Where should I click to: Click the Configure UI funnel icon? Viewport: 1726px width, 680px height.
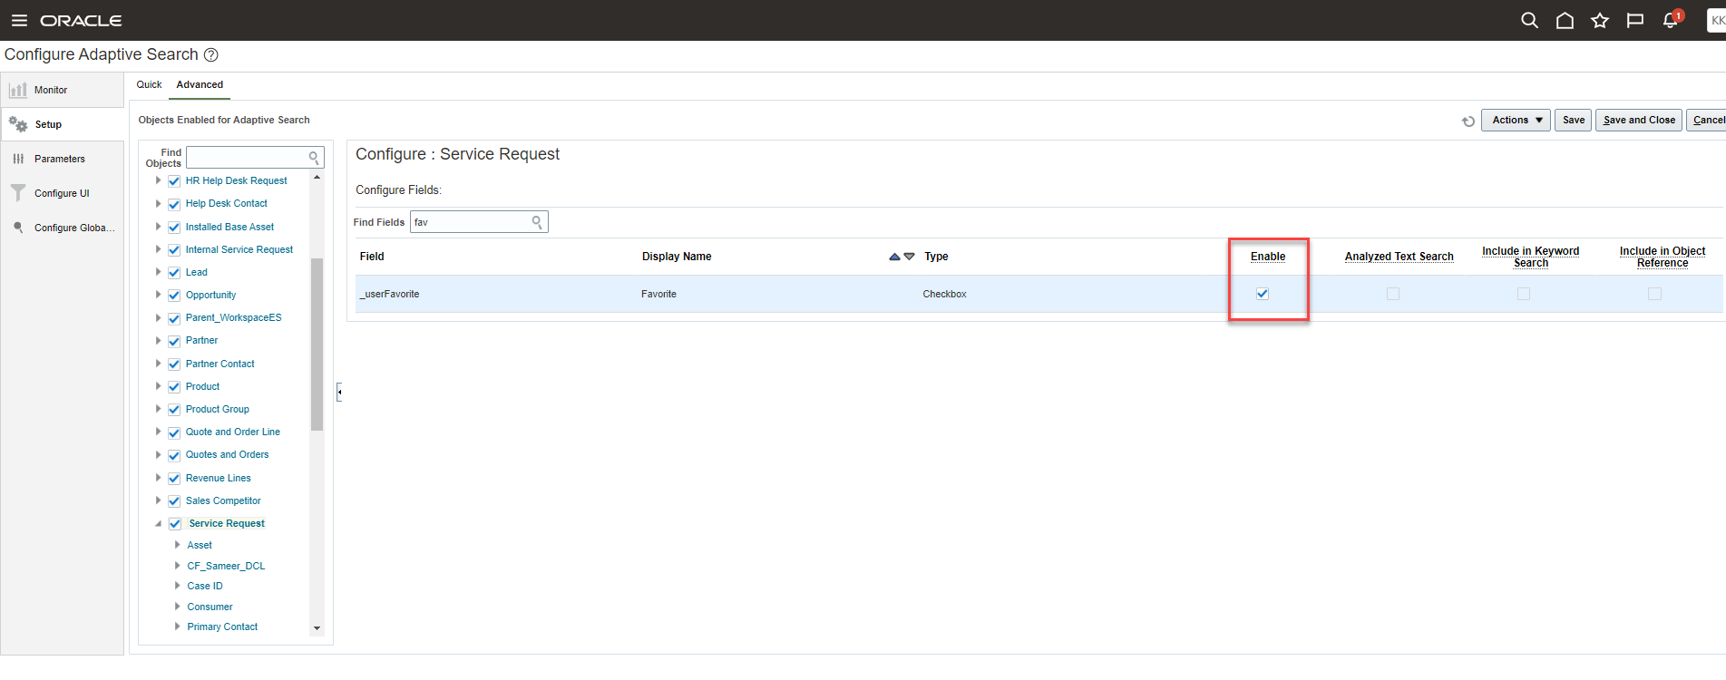point(17,193)
